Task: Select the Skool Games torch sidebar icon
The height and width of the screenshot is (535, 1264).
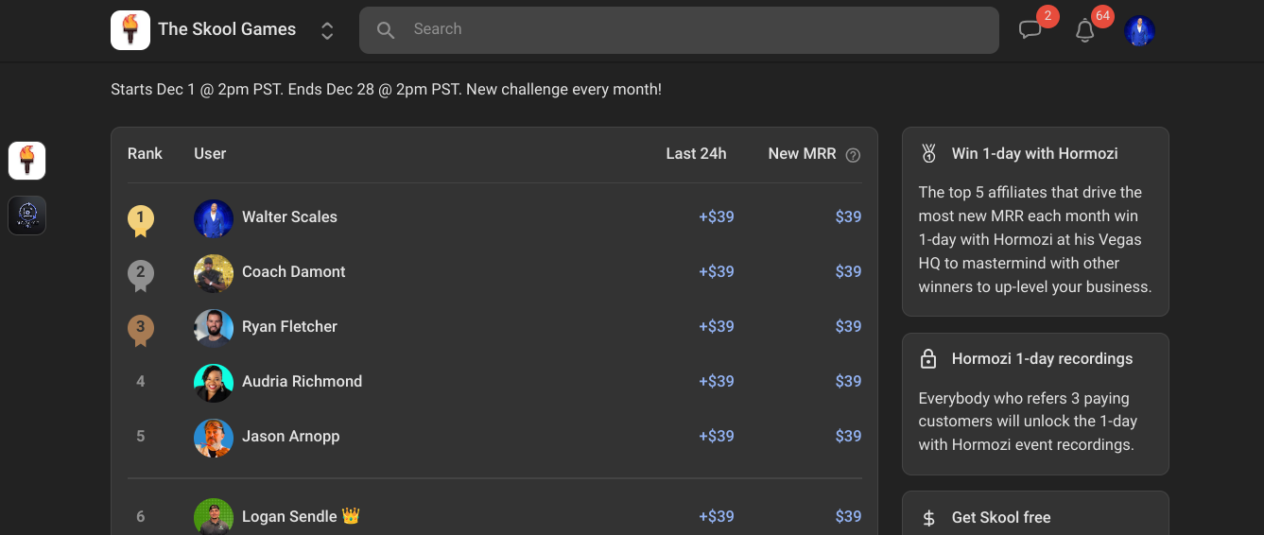Action: [x=27, y=161]
